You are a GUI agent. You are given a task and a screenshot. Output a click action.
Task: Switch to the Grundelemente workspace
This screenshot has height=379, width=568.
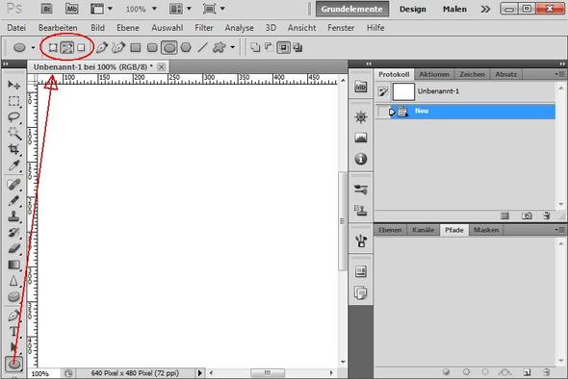[x=352, y=9]
